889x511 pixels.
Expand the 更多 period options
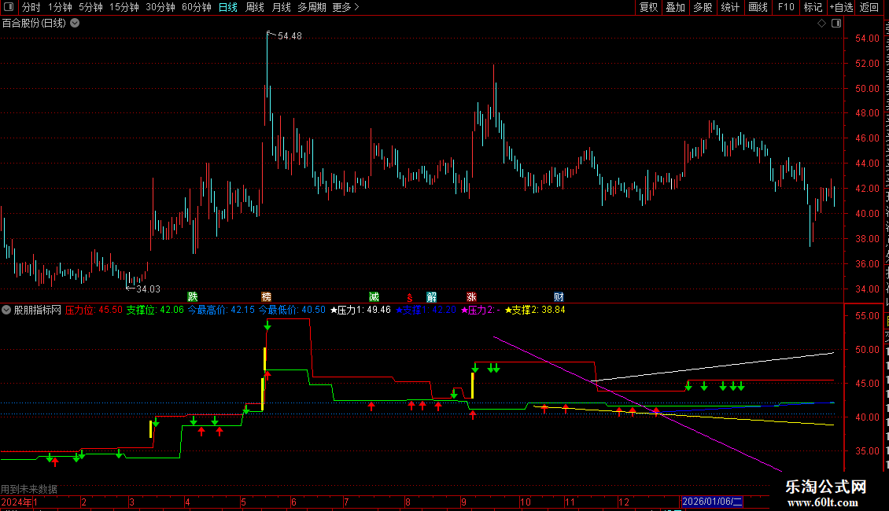(345, 7)
